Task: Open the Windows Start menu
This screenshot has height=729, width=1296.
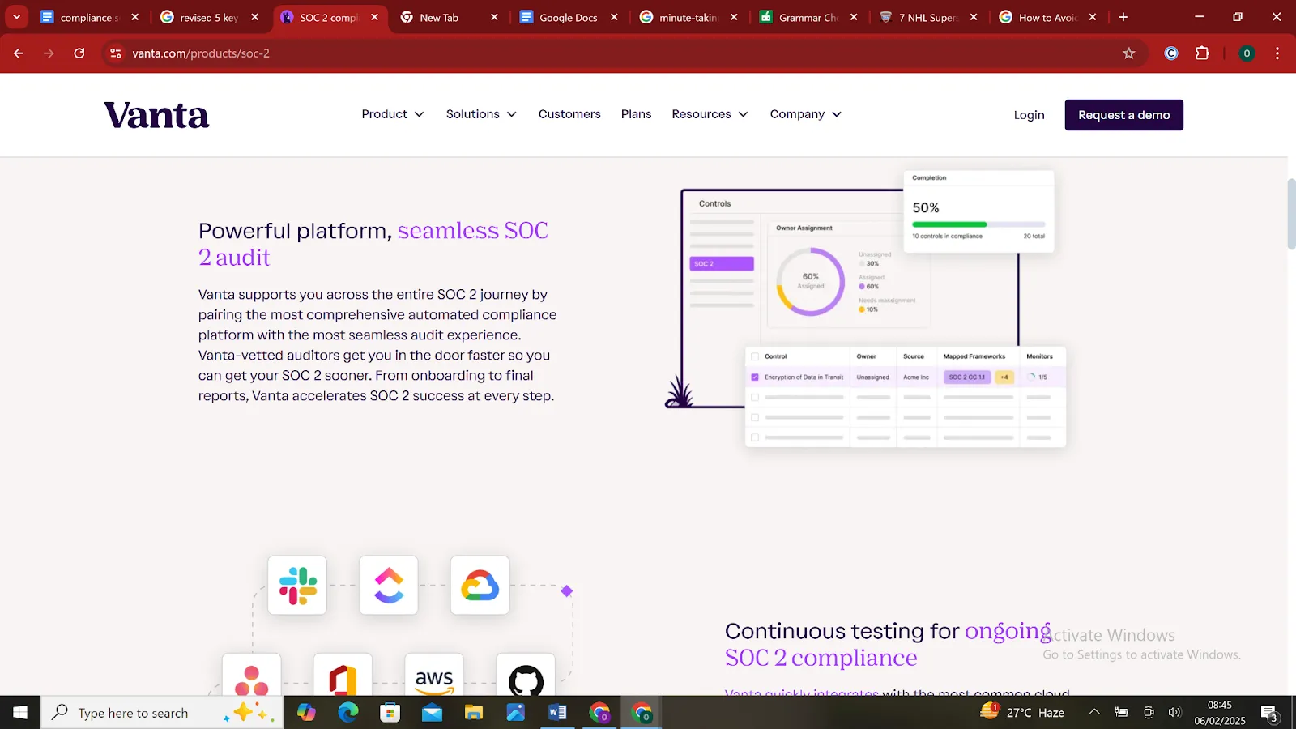Action: (x=20, y=713)
